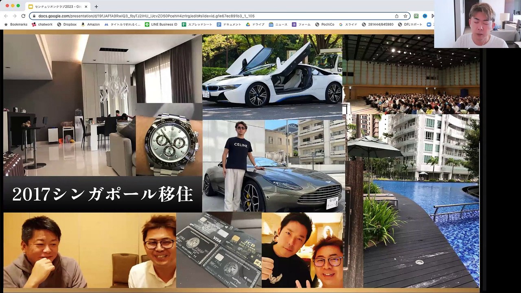The width and height of the screenshot is (521, 293).
Task: Click the browser back arrow
Action: 6,16
